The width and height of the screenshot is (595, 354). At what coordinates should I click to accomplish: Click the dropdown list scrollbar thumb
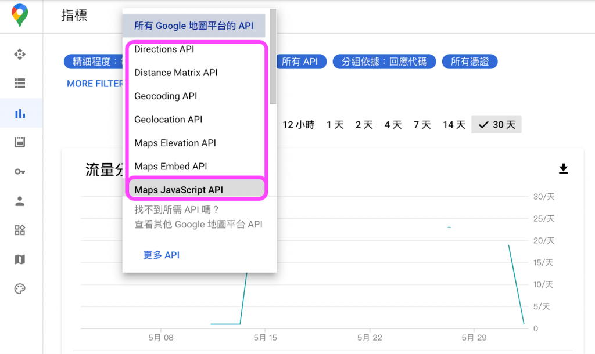click(273, 56)
